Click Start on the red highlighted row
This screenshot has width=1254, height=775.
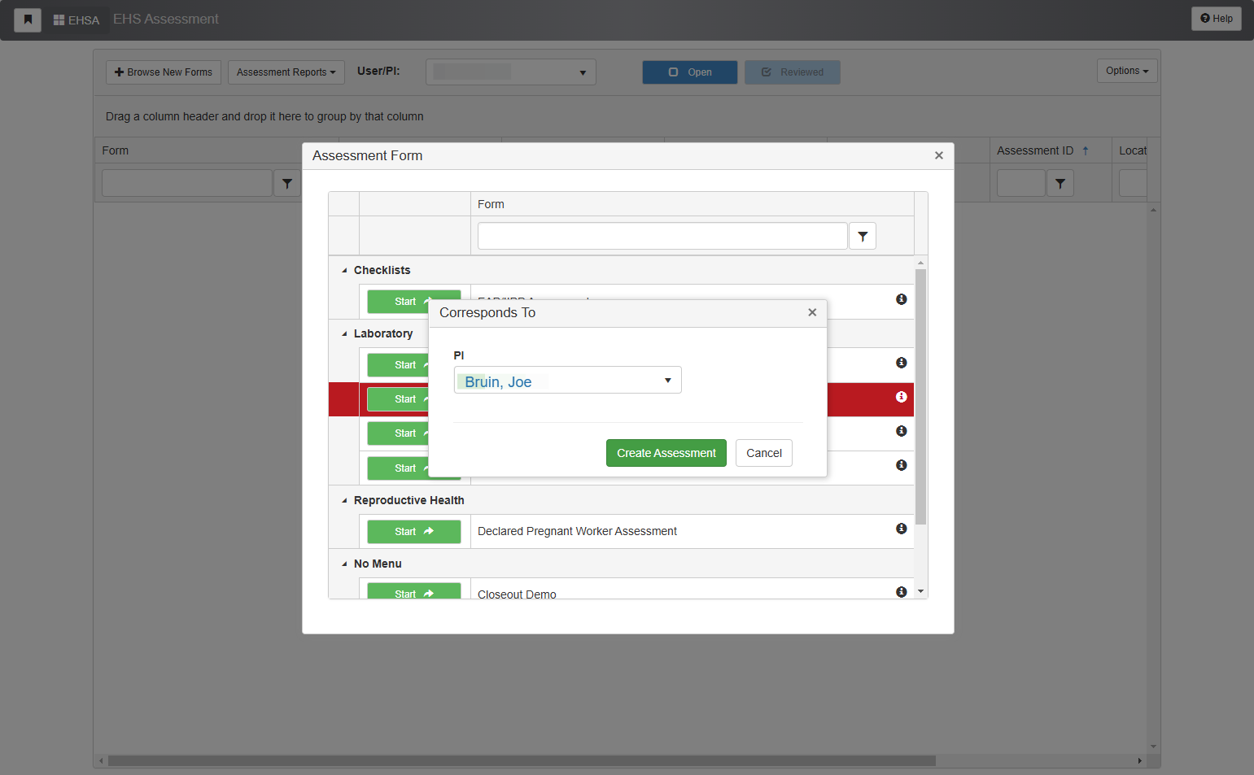[x=397, y=399]
